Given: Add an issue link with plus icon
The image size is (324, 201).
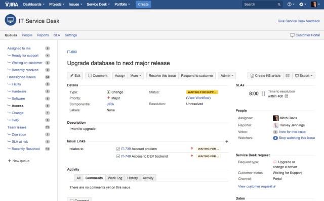Looking at the screenshot, I should pyautogui.click(x=227, y=141).
